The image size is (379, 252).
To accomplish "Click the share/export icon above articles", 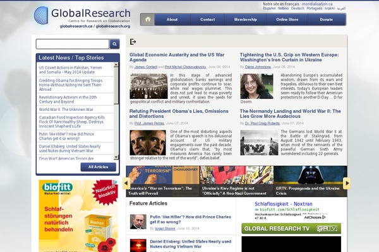I will click(x=133, y=42).
